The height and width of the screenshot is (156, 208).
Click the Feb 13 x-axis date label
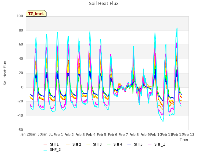pos(188,135)
